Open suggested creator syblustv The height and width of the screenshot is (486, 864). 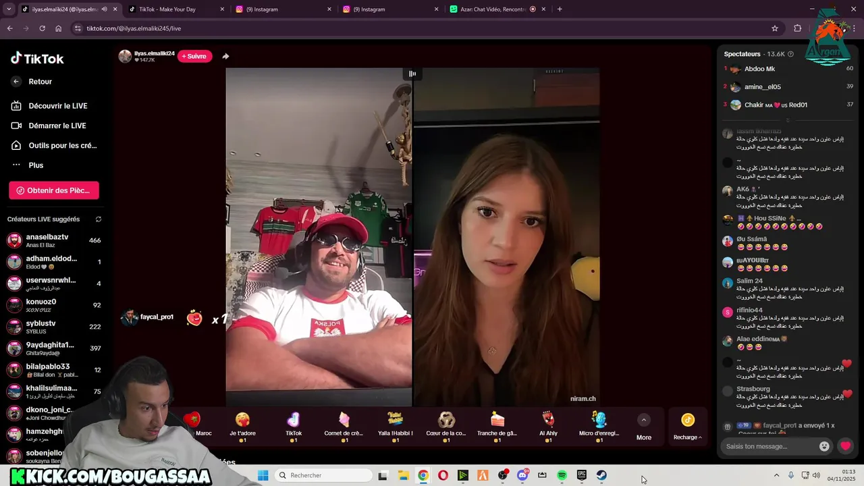tap(54, 327)
